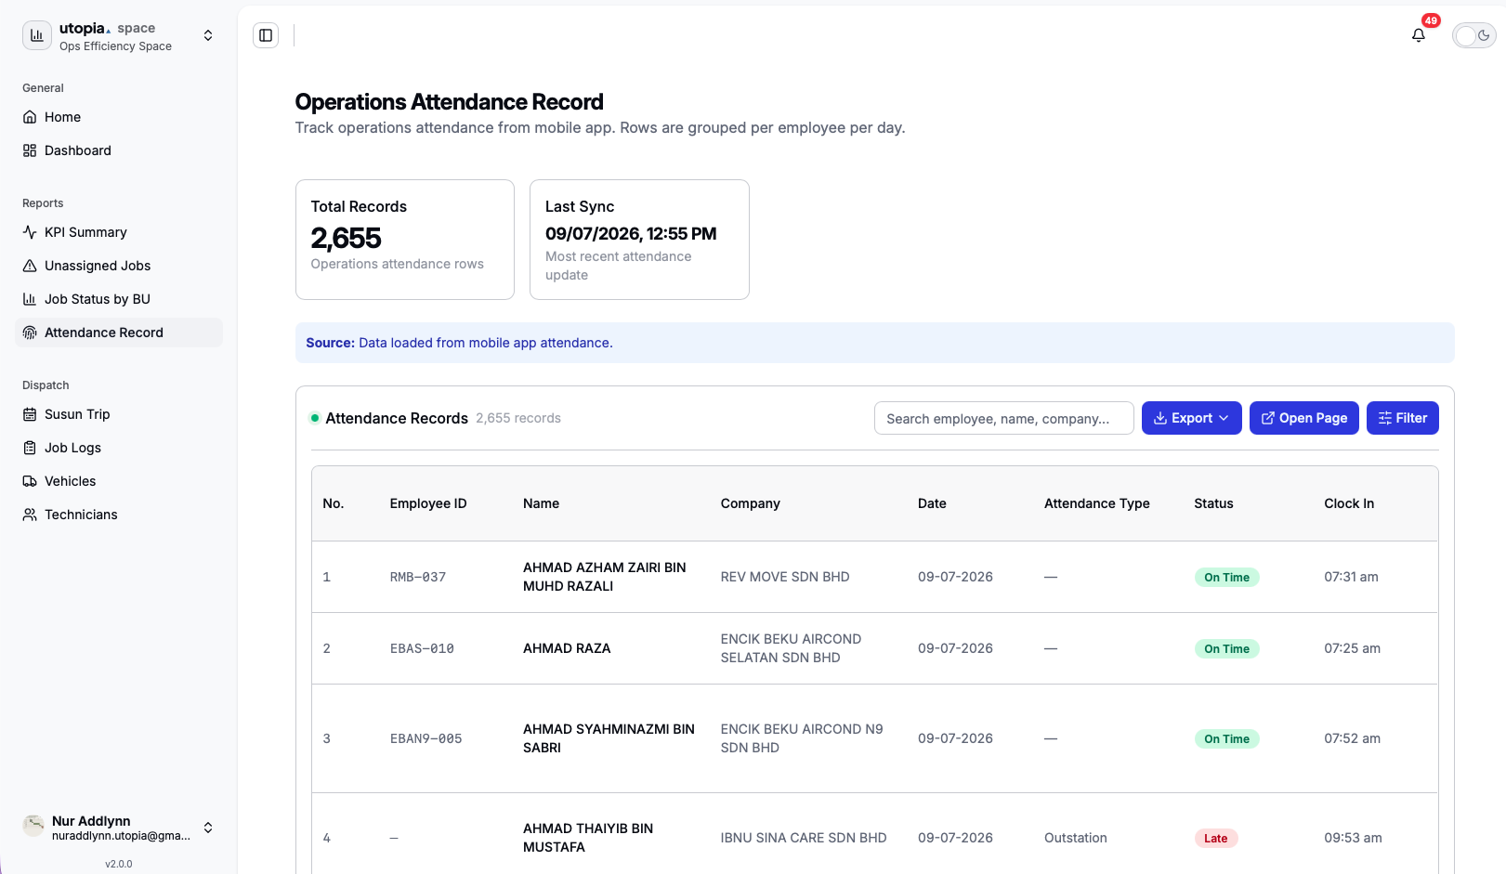Open Job Logs page
The image size is (1506, 874).
click(119, 448)
